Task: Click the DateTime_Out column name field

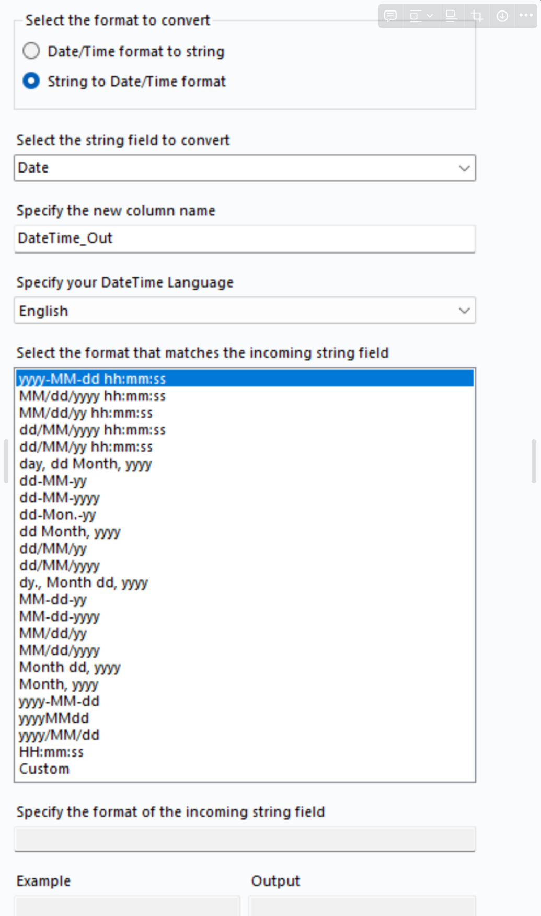Action: click(245, 238)
